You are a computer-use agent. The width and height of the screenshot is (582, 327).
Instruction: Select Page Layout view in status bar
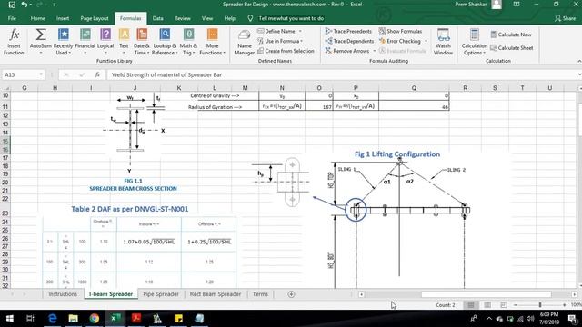(x=487, y=305)
